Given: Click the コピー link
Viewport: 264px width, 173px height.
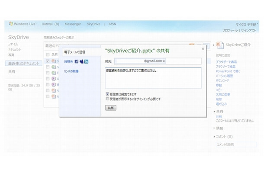Looking at the screenshot, I should tap(219, 90).
